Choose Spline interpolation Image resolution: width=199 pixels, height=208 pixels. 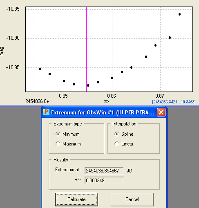[117, 134]
